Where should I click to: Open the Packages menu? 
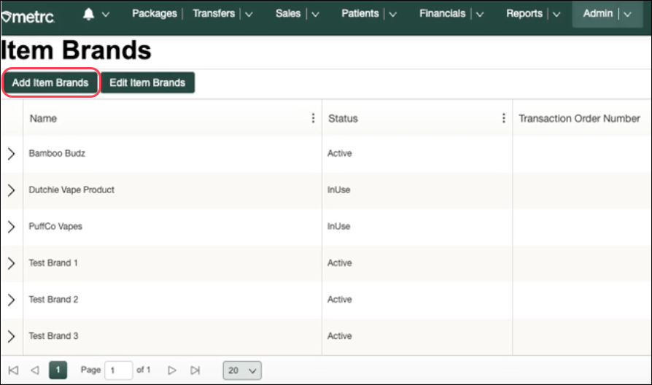(x=155, y=13)
